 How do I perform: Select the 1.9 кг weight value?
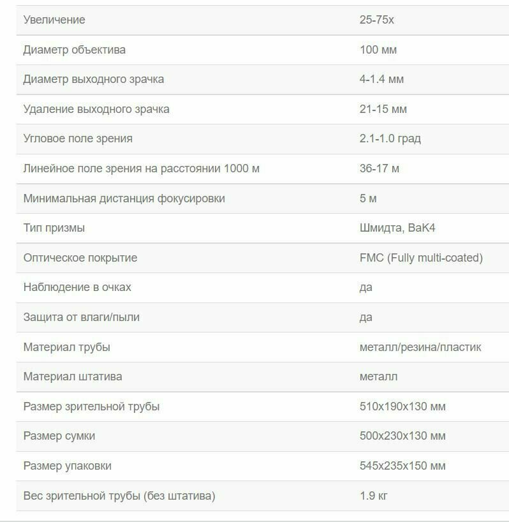(374, 496)
